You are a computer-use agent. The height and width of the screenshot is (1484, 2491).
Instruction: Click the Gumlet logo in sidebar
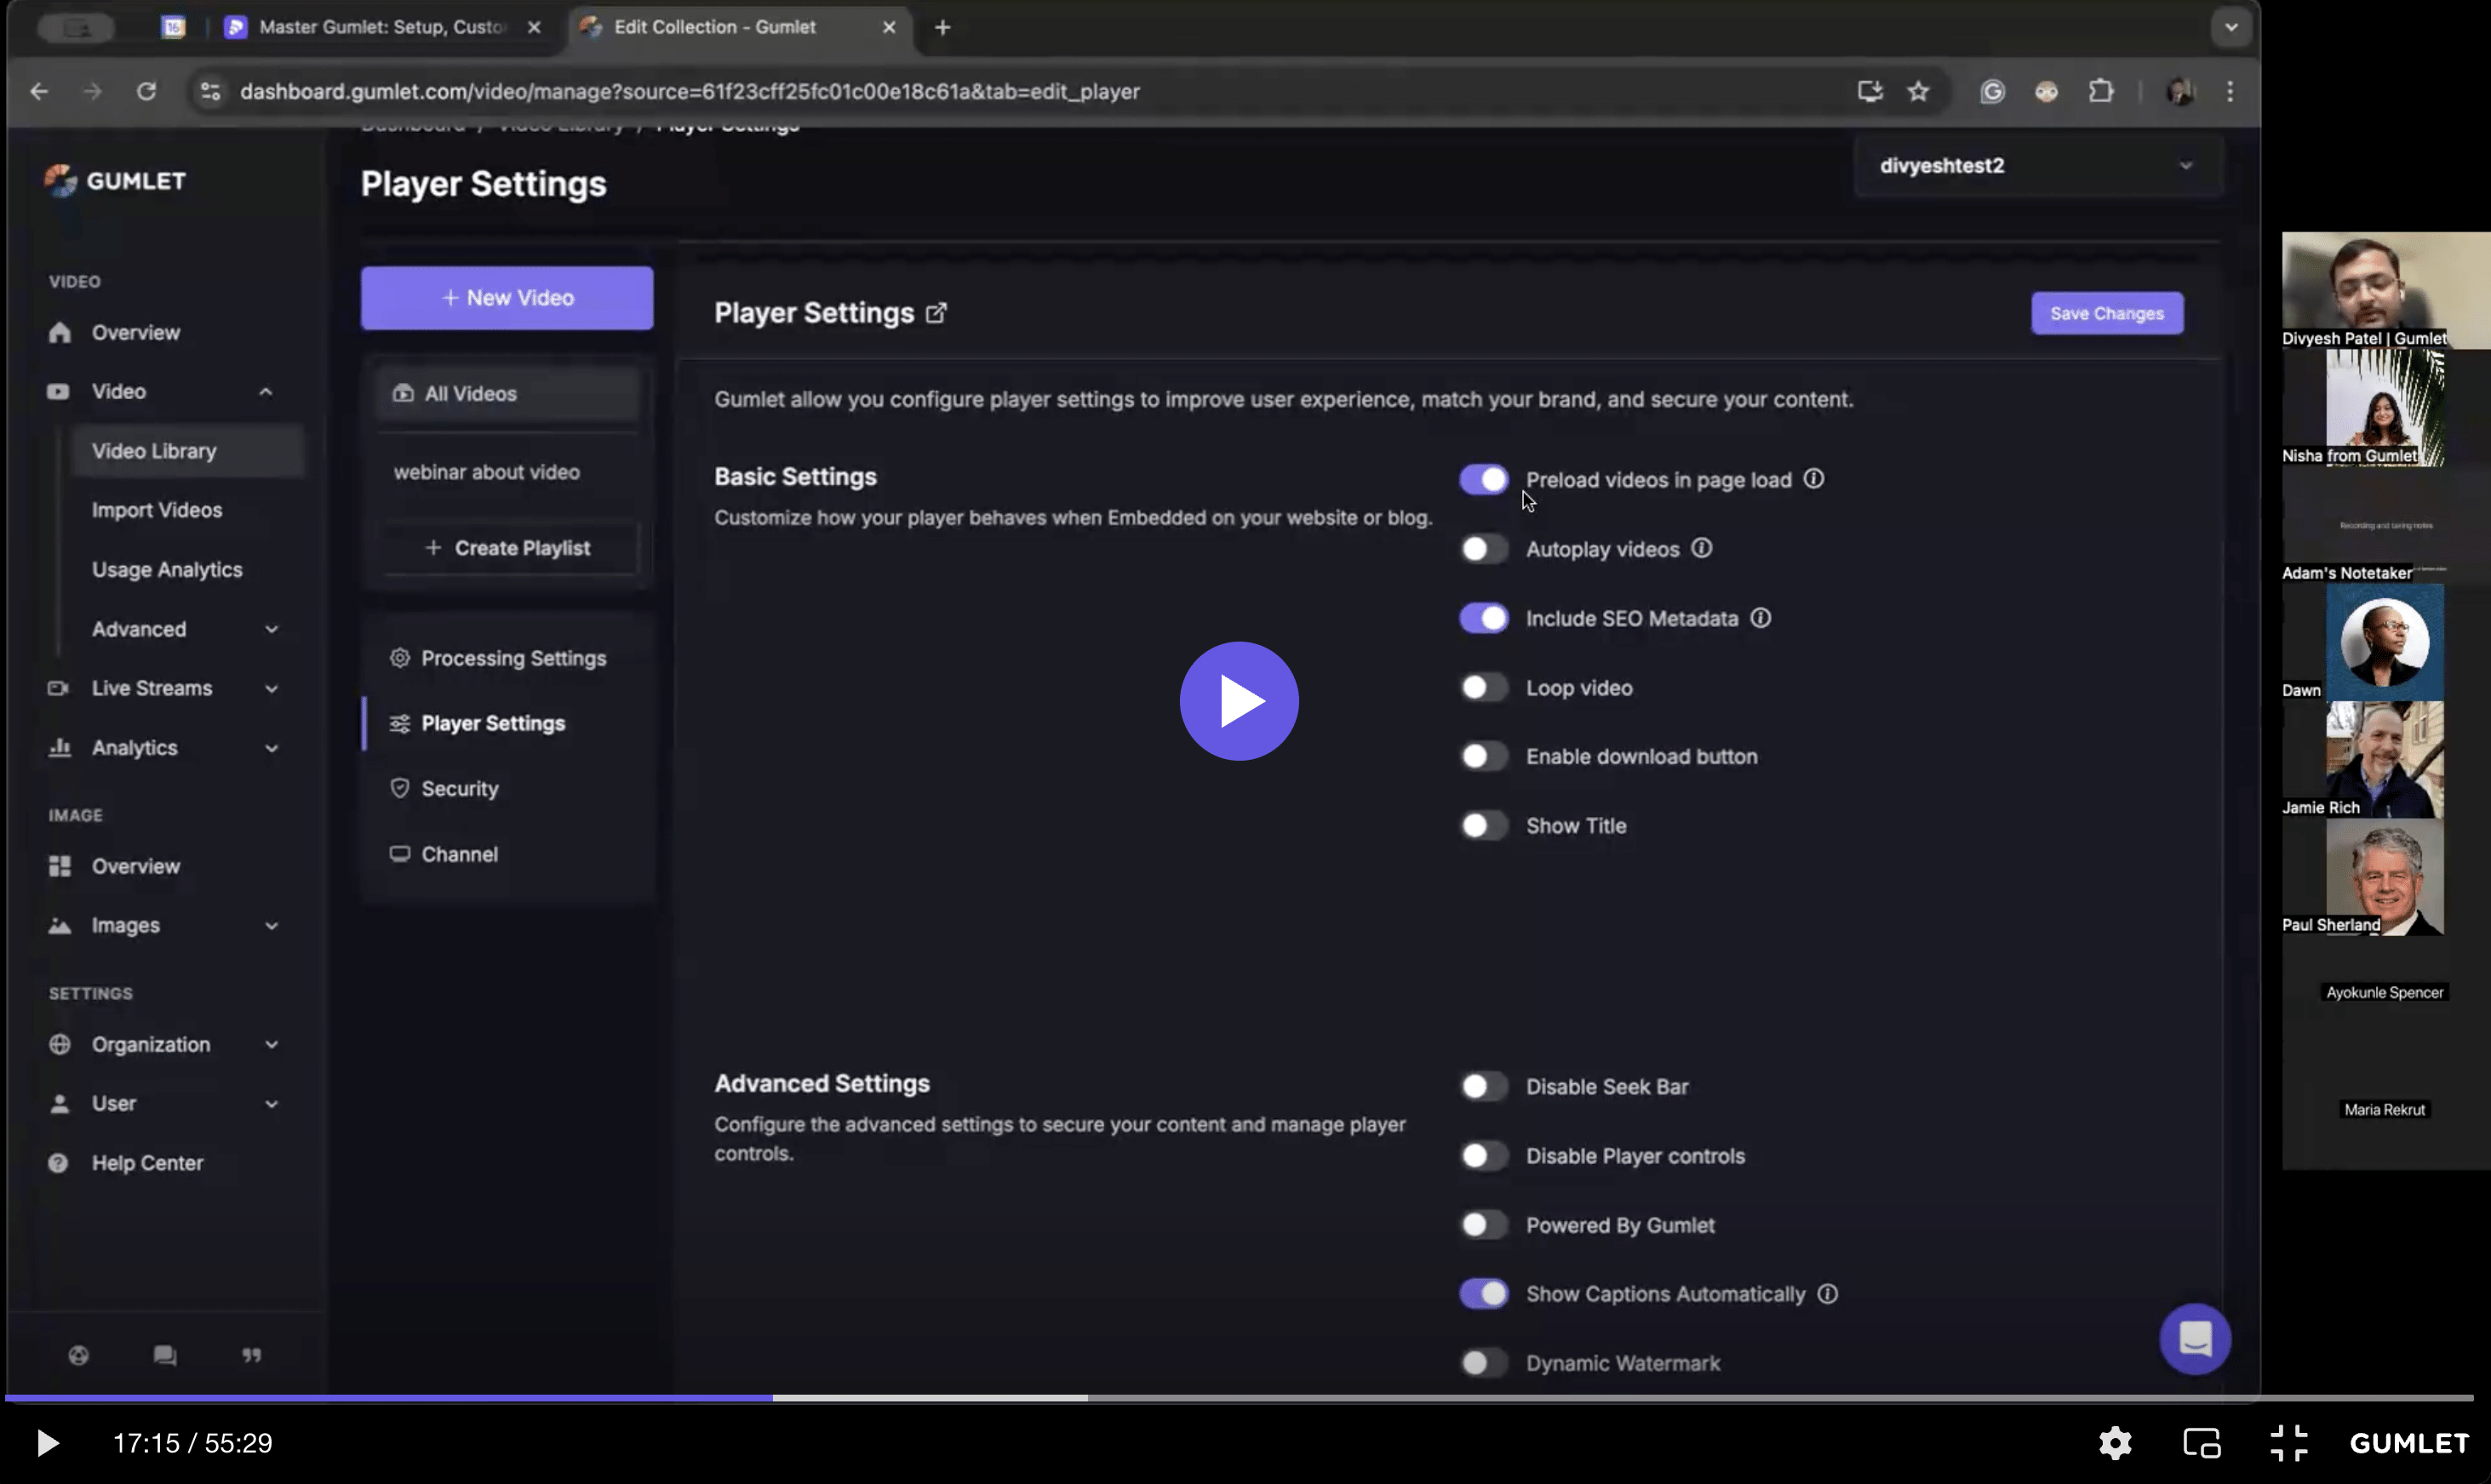(x=116, y=181)
